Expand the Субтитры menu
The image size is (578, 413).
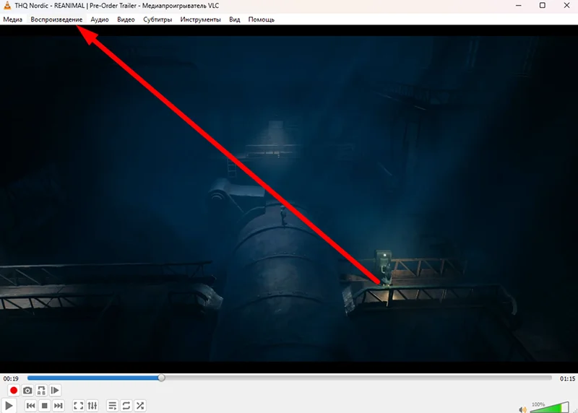158,19
